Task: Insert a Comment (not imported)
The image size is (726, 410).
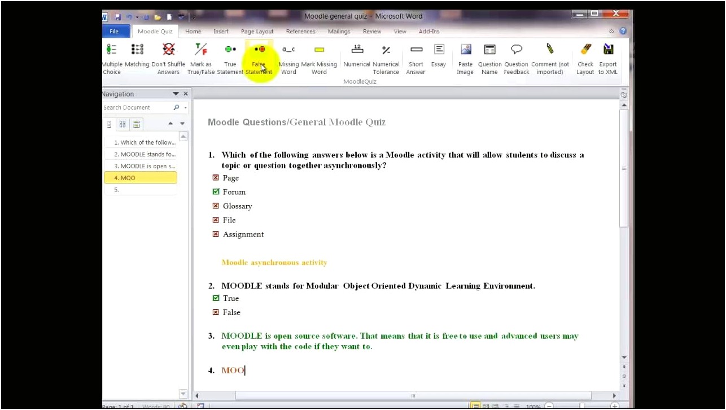Action: [550, 59]
